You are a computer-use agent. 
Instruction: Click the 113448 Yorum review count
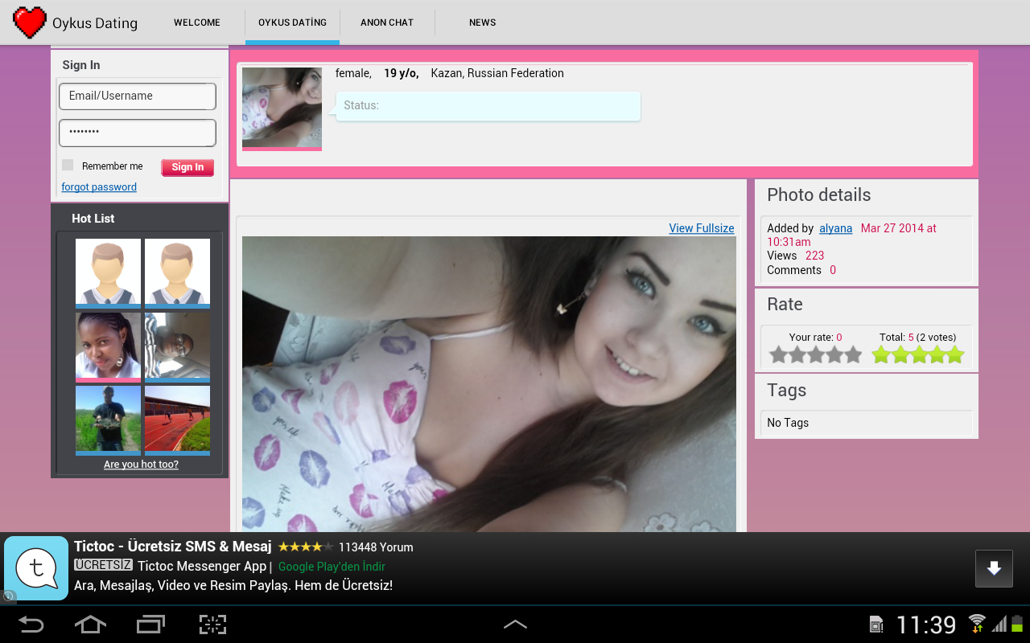376,547
